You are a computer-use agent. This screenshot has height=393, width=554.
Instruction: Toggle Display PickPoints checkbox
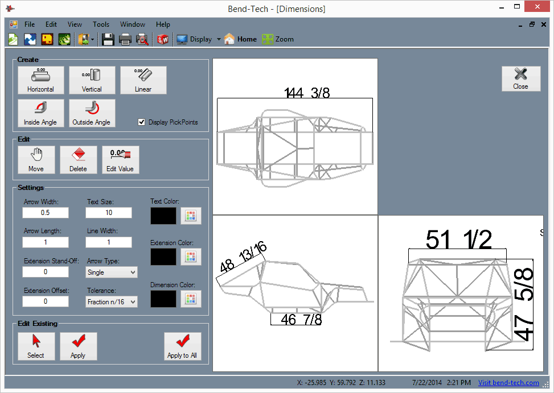[140, 121]
